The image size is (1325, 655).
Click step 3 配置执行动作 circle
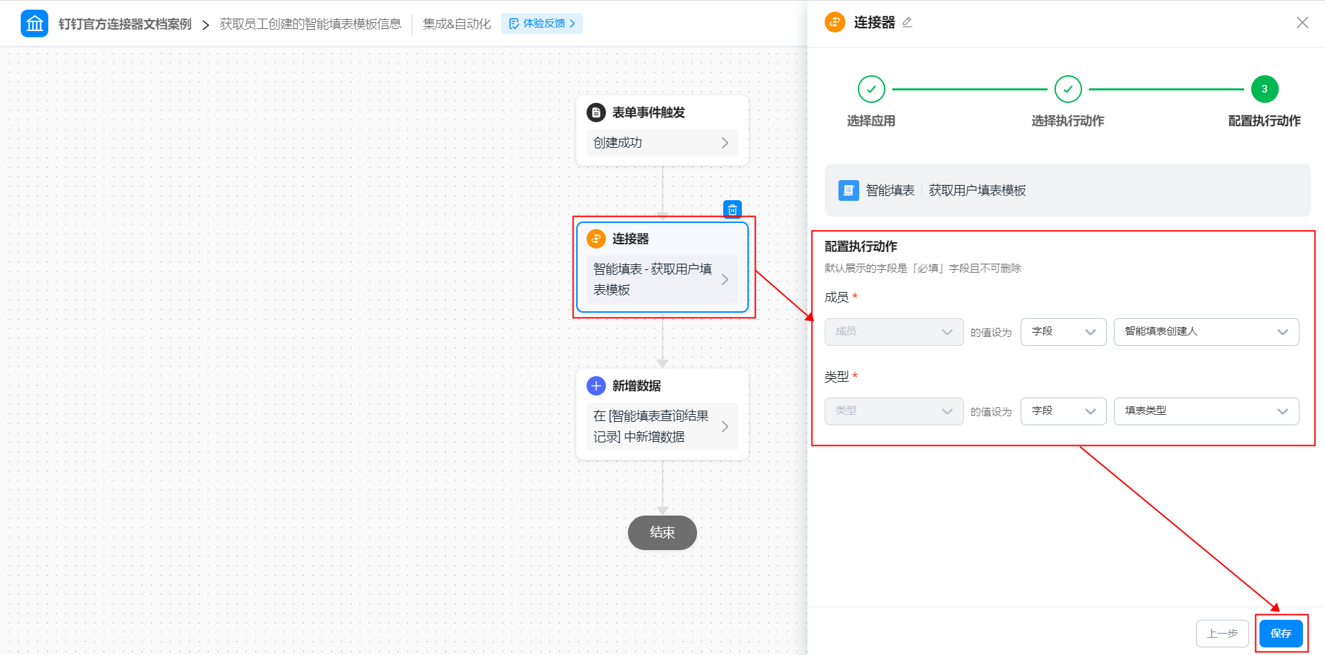click(x=1264, y=89)
